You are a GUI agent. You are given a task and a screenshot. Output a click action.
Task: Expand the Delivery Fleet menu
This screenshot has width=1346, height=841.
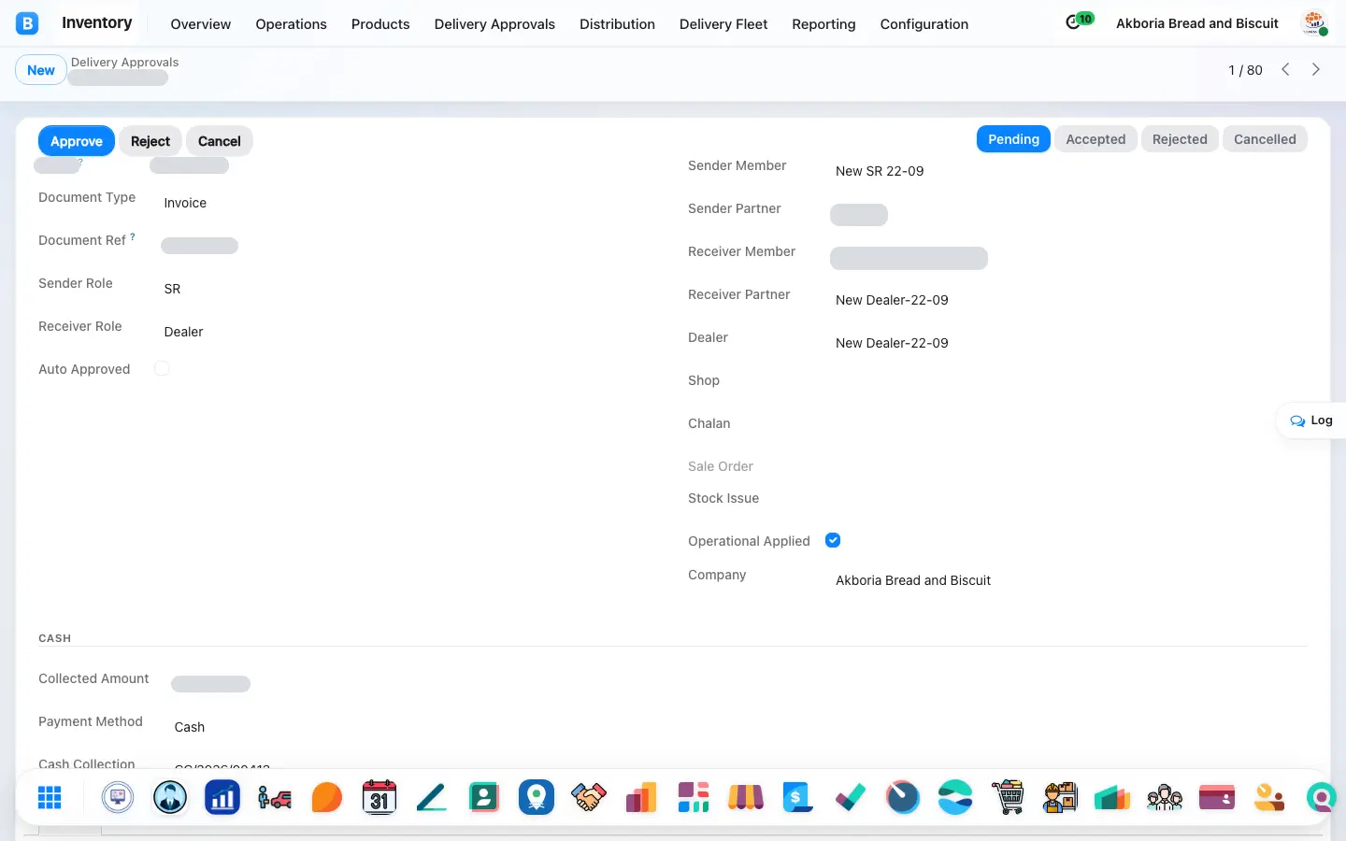click(723, 24)
